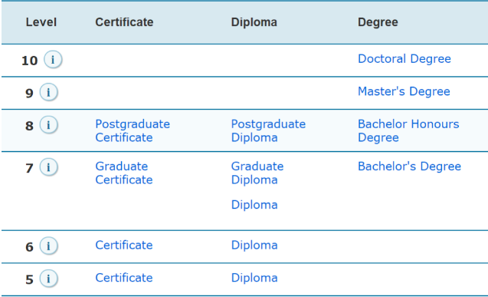Open the Master's Degree link

pos(404,91)
